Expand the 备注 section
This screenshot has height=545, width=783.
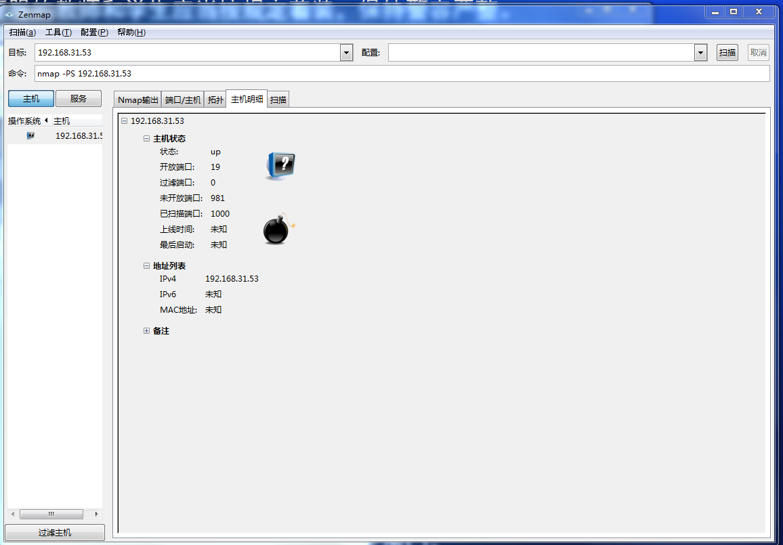point(146,331)
